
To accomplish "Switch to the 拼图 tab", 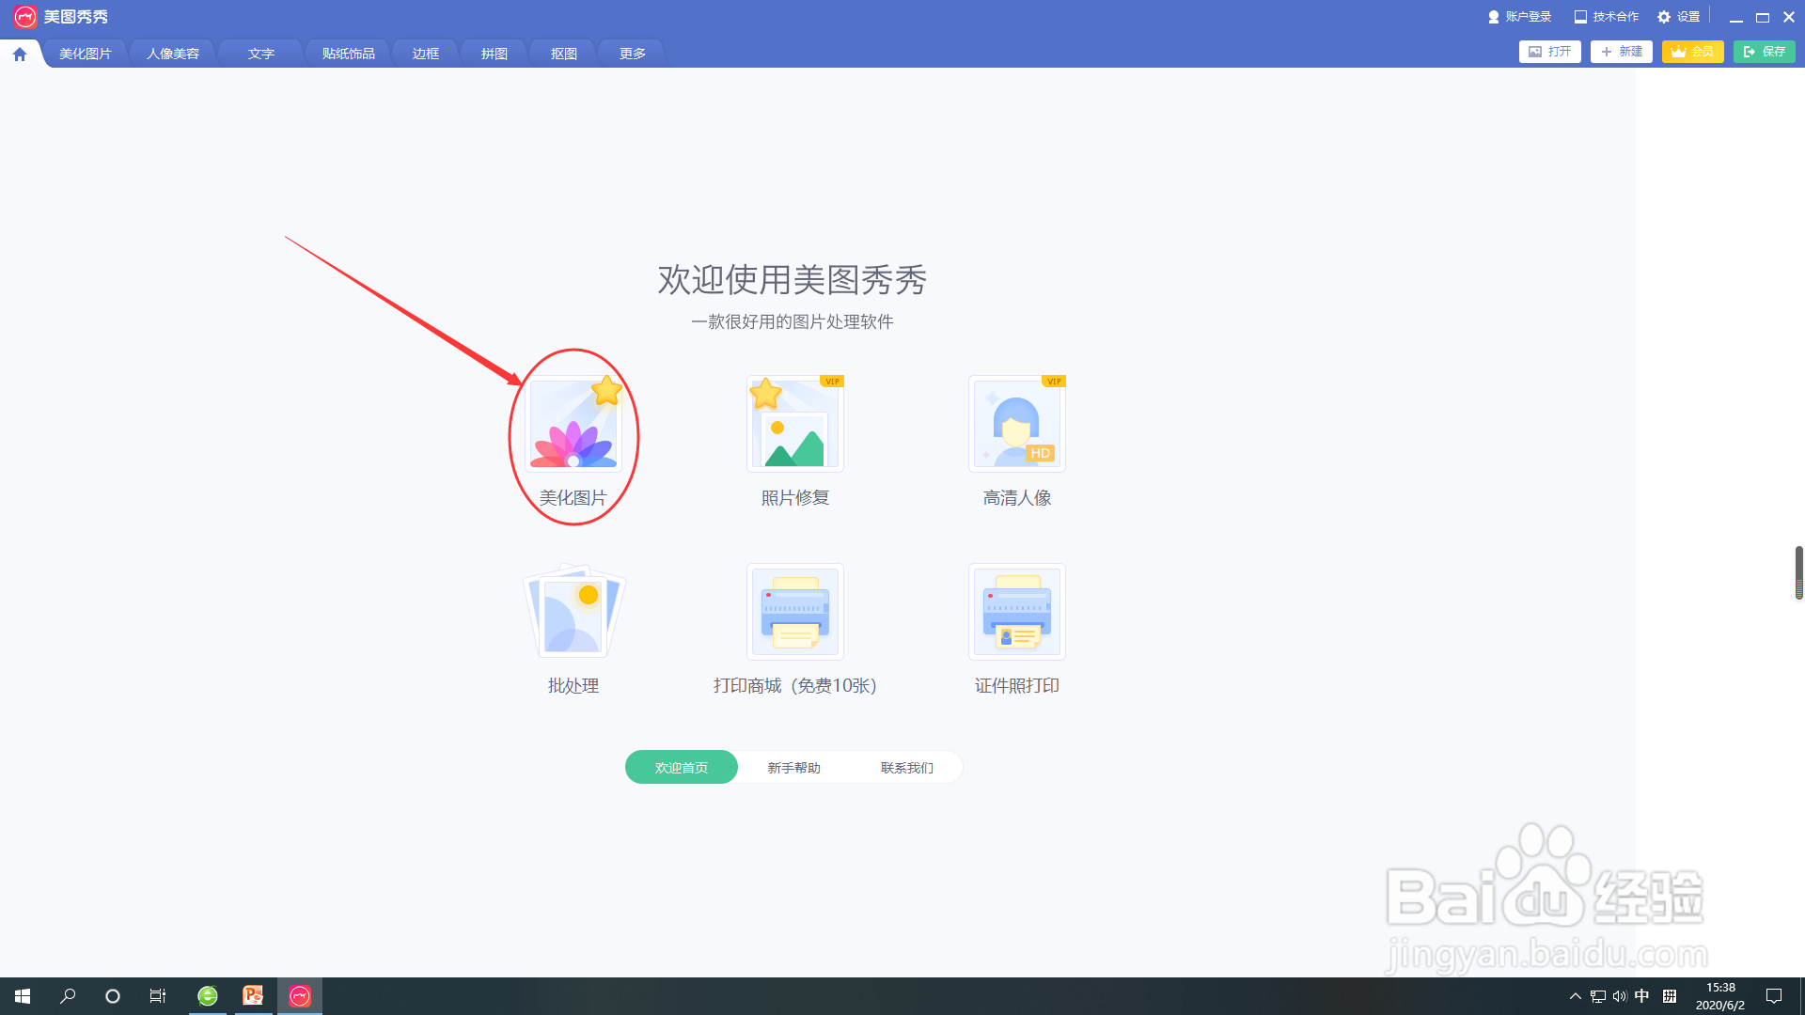I will coord(494,54).
